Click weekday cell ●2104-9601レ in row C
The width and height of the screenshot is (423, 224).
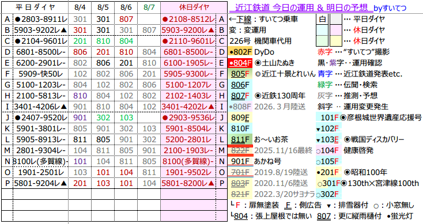pos(40,41)
